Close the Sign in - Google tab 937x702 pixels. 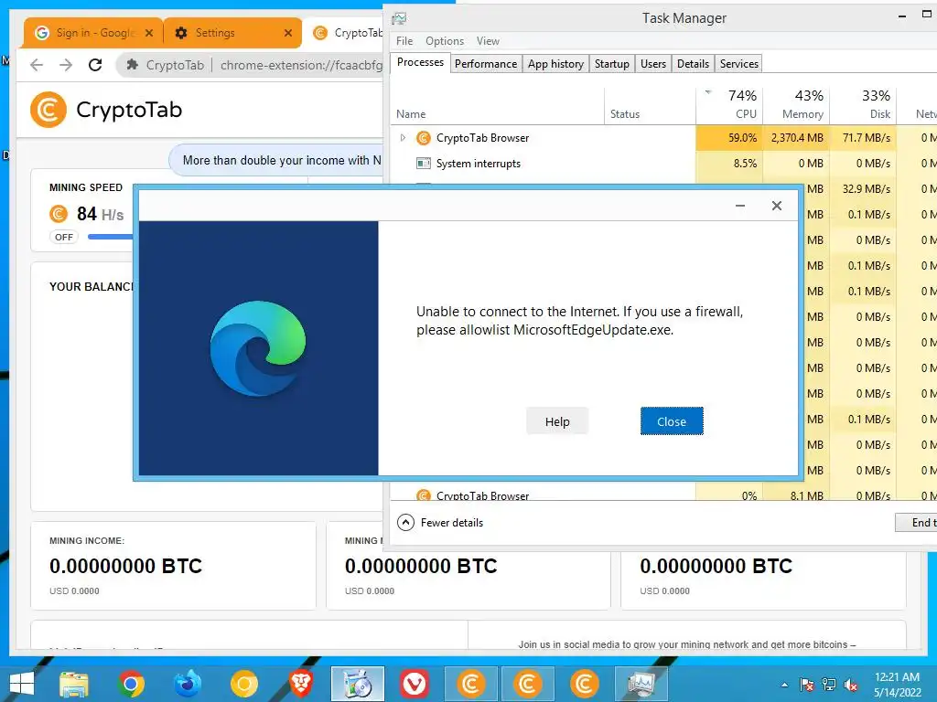(149, 33)
